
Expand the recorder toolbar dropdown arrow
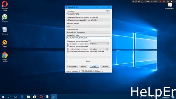[x=133, y=1]
